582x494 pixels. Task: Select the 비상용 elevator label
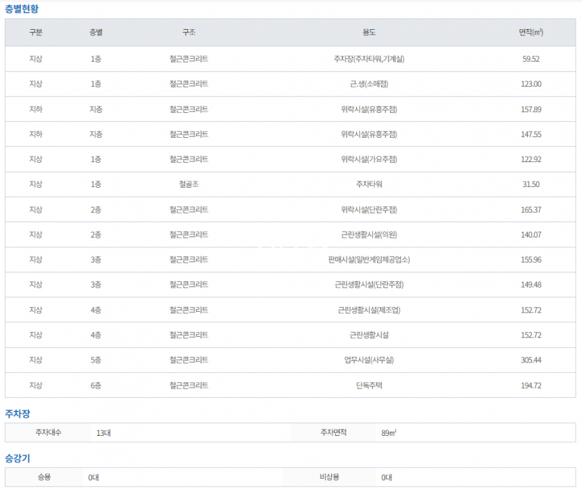[x=329, y=477]
